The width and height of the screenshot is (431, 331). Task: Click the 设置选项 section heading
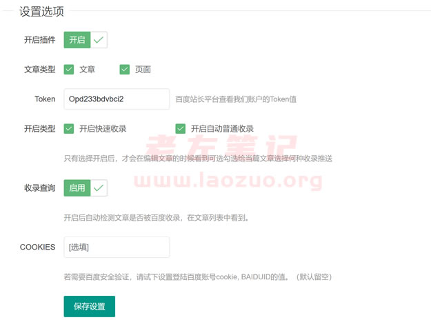coord(43,11)
